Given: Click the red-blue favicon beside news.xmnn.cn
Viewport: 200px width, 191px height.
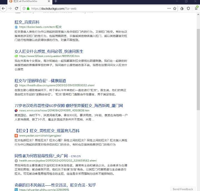Looking at the screenshot, I should tap(16, 110).
